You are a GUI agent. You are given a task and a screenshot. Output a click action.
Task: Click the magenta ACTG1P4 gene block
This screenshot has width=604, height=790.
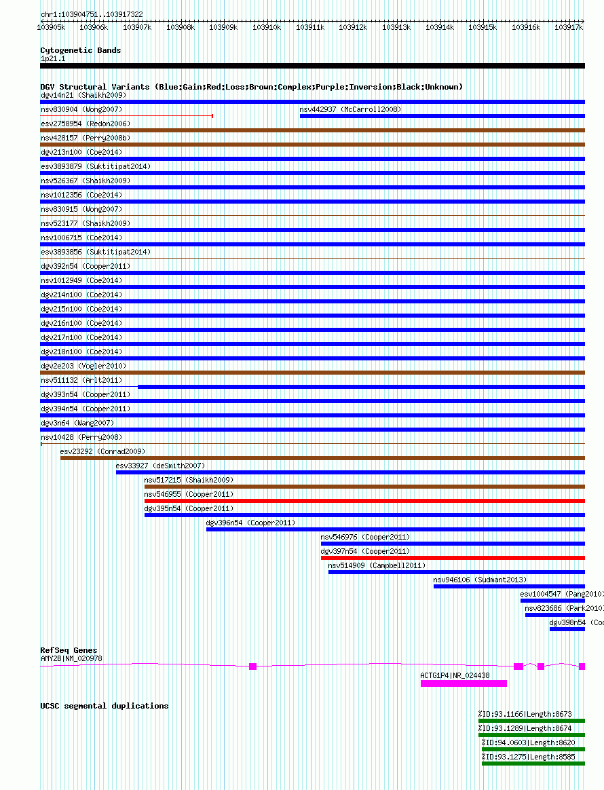(x=464, y=683)
